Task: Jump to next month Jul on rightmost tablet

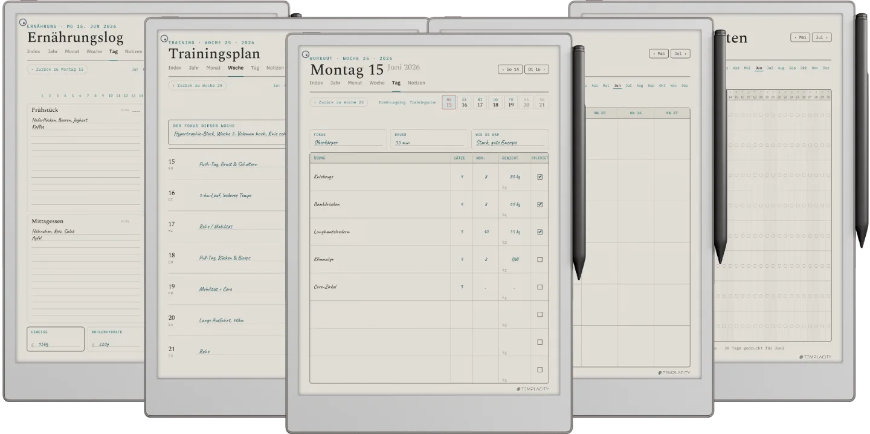Action: 821,37
